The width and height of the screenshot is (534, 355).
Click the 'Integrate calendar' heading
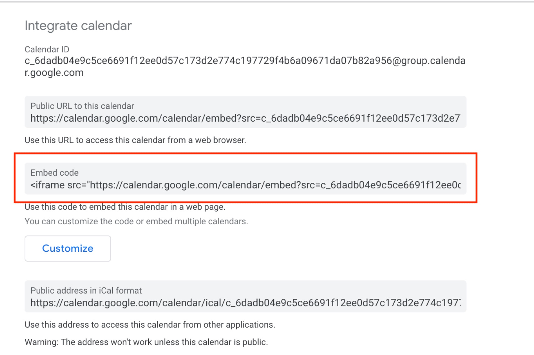(x=78, y=26)
